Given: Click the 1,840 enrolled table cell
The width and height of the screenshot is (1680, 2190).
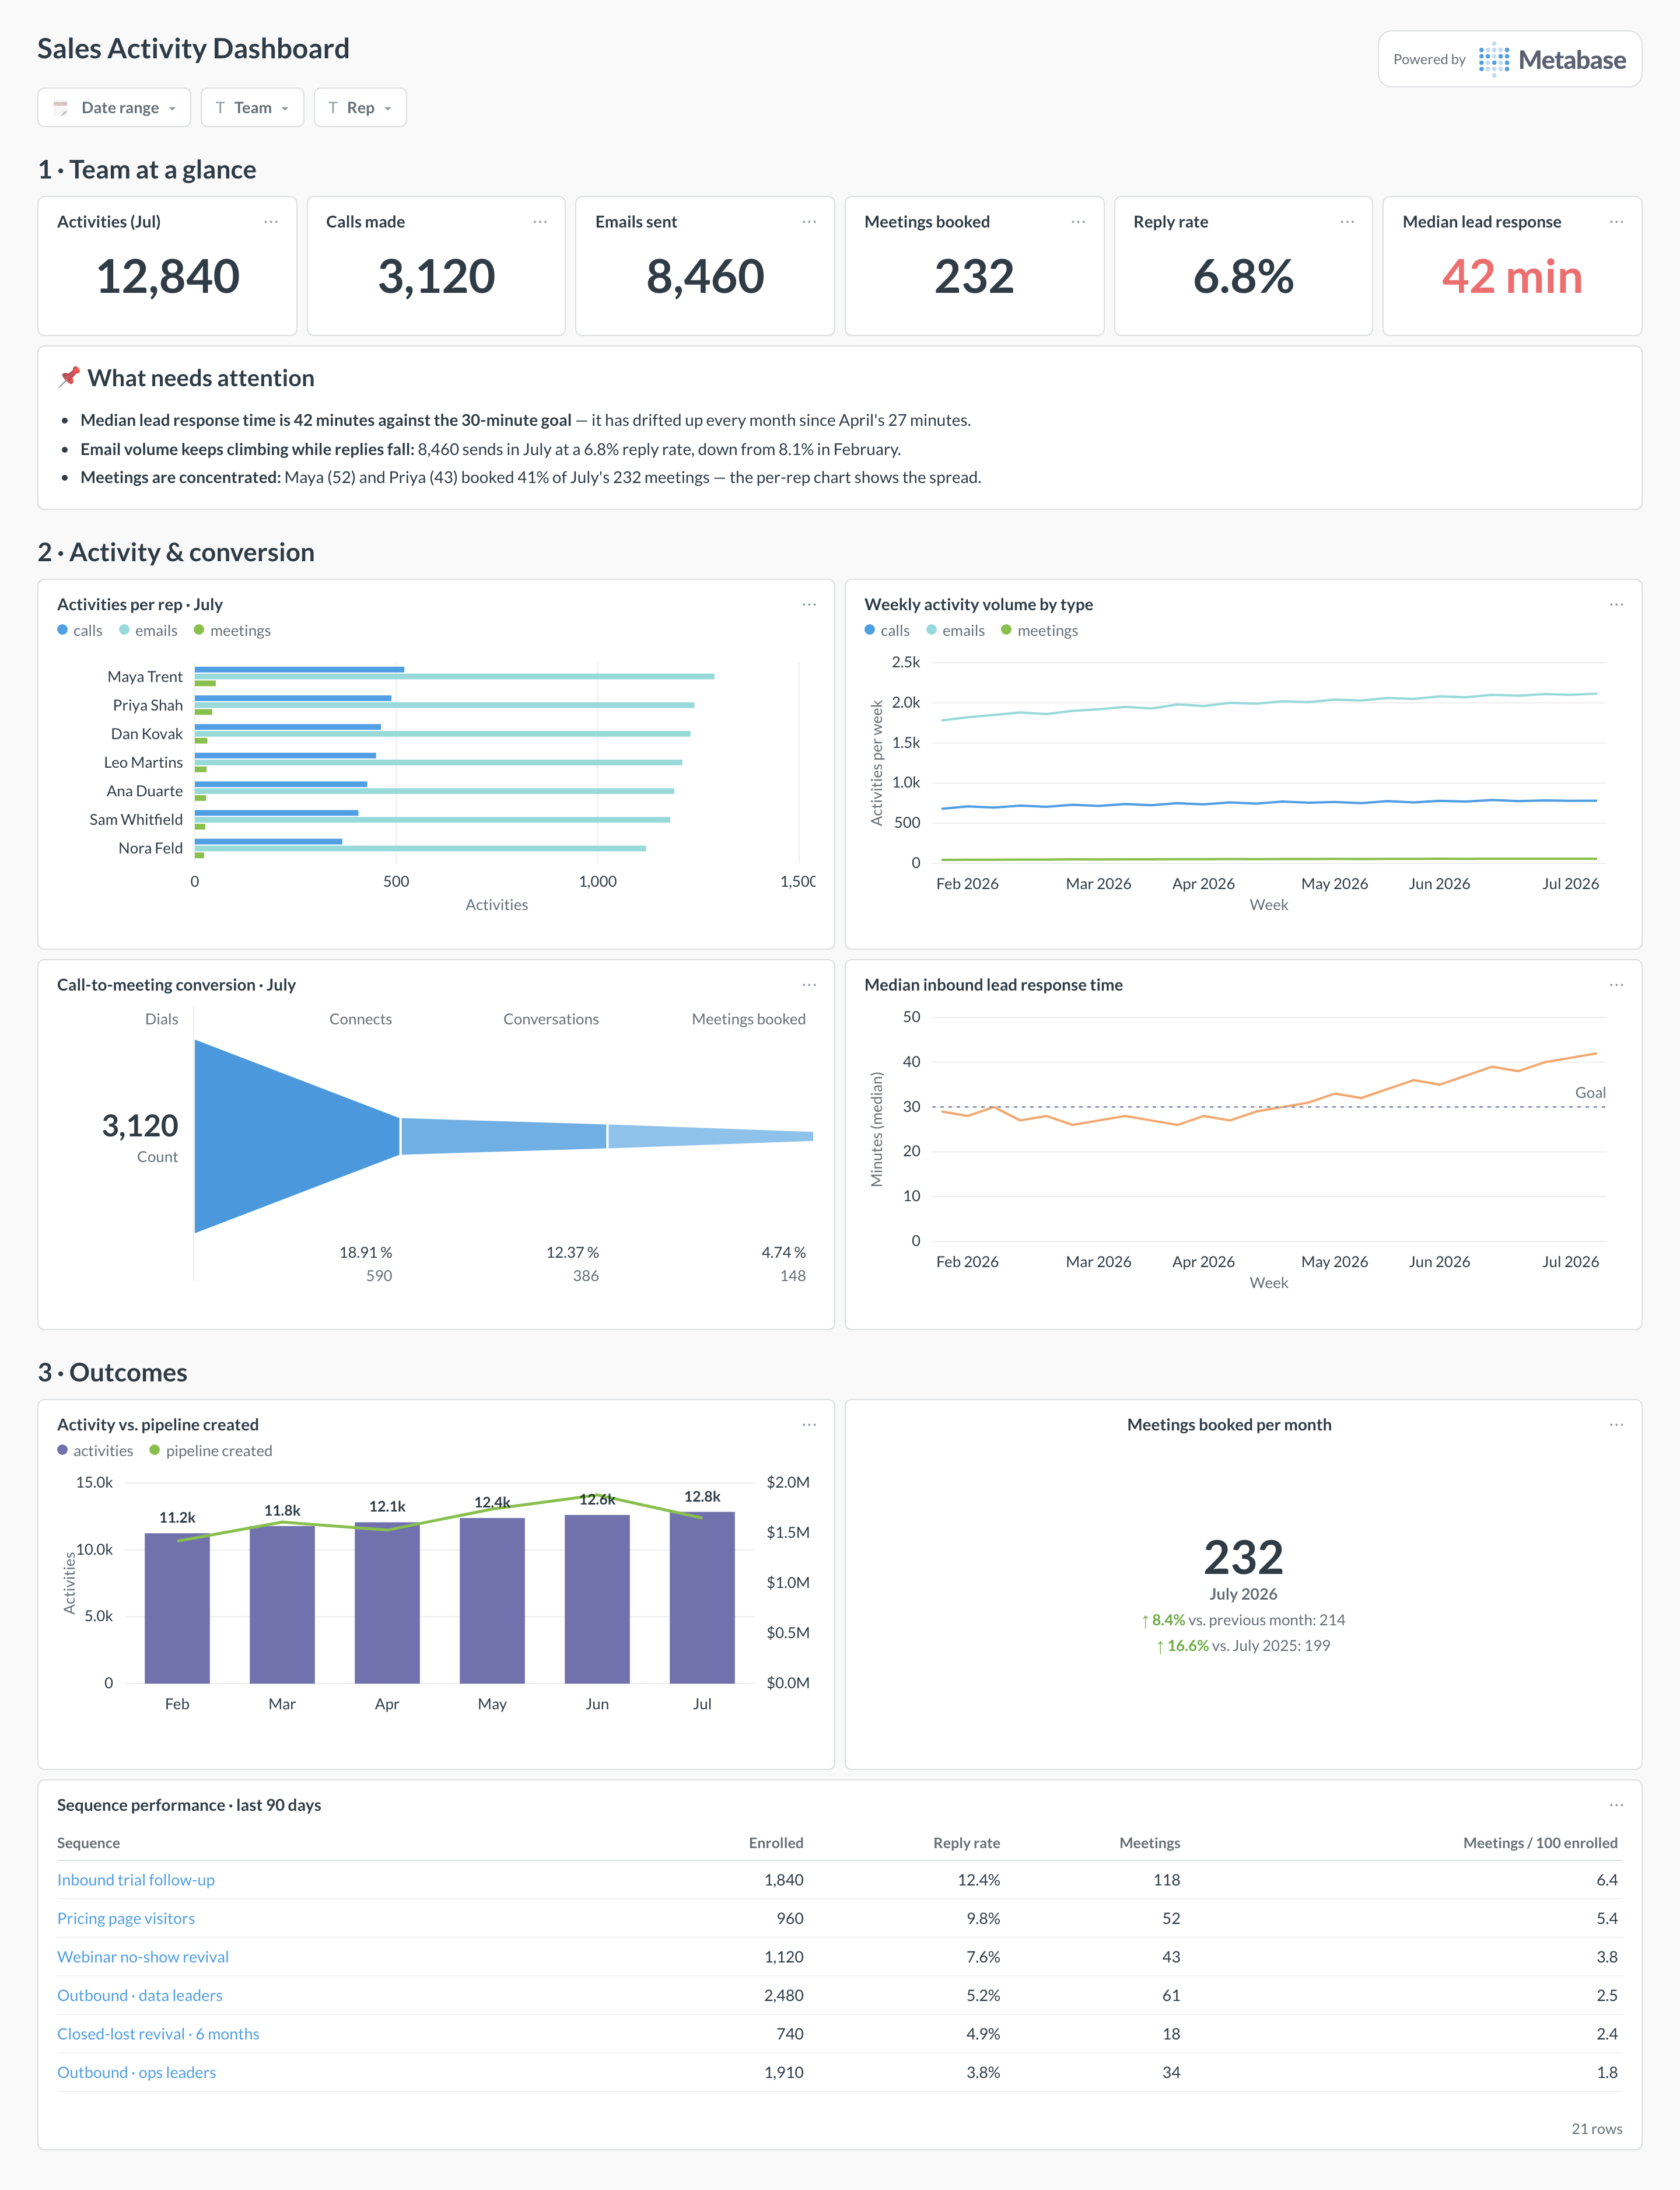Looking at the screenshot, I should click(784, 1880).
